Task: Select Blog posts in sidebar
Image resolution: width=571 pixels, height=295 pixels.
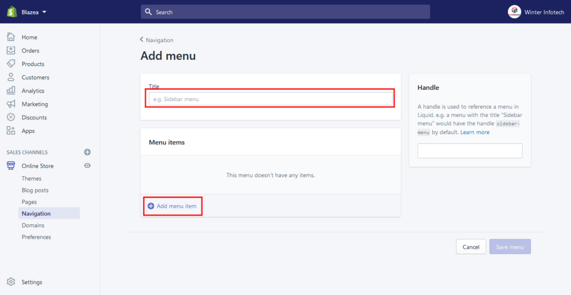Action: [35, 190]
